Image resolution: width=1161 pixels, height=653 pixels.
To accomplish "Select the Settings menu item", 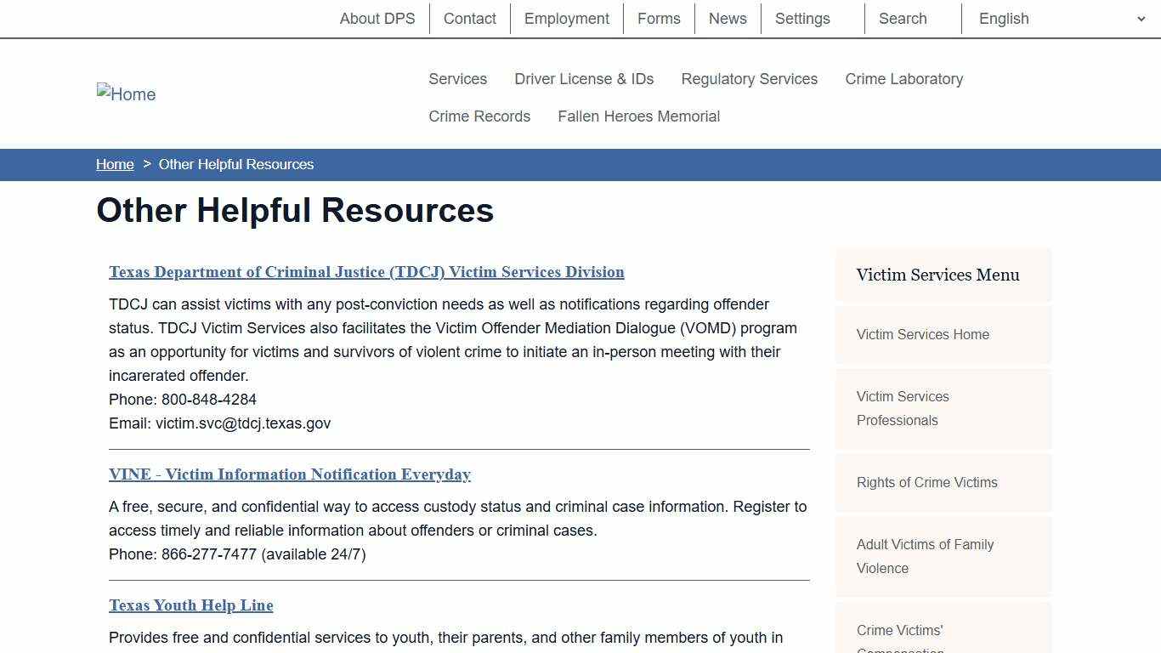I will [x=801, y=18].
